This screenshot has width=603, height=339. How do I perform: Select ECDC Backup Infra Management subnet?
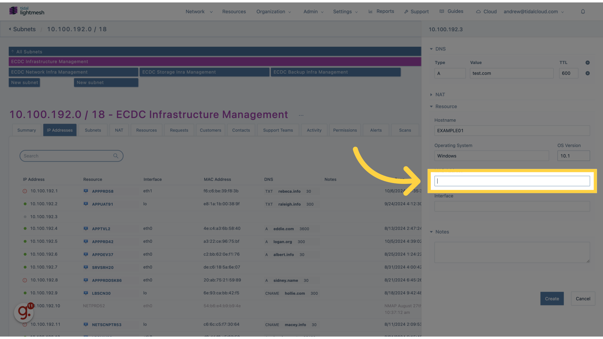[335, 72]
